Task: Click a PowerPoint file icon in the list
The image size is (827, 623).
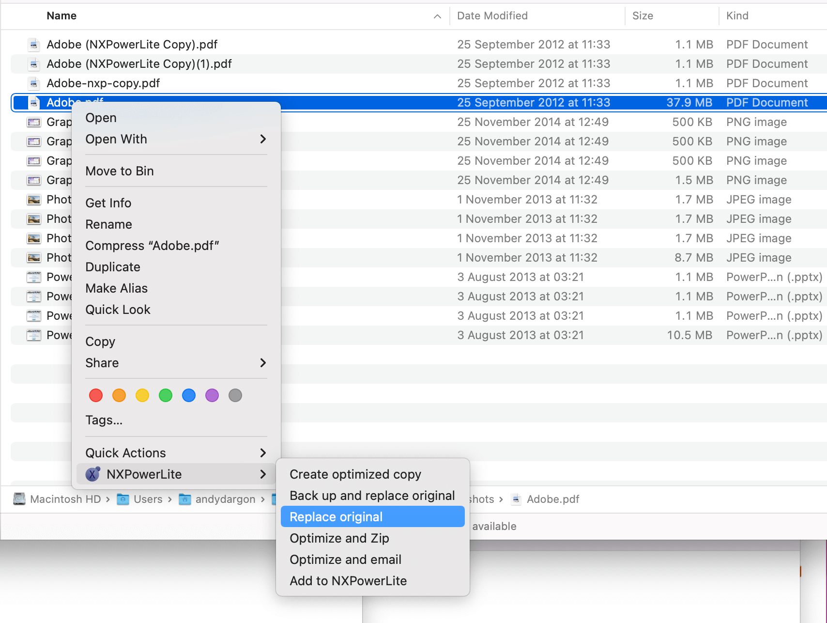Action: (34, 277)
